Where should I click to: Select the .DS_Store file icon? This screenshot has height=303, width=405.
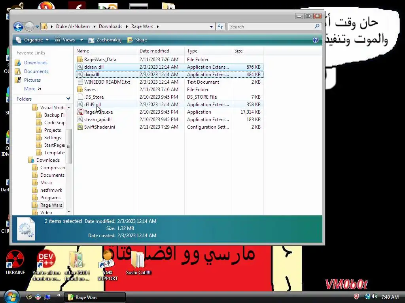click(x=80, y=97)
